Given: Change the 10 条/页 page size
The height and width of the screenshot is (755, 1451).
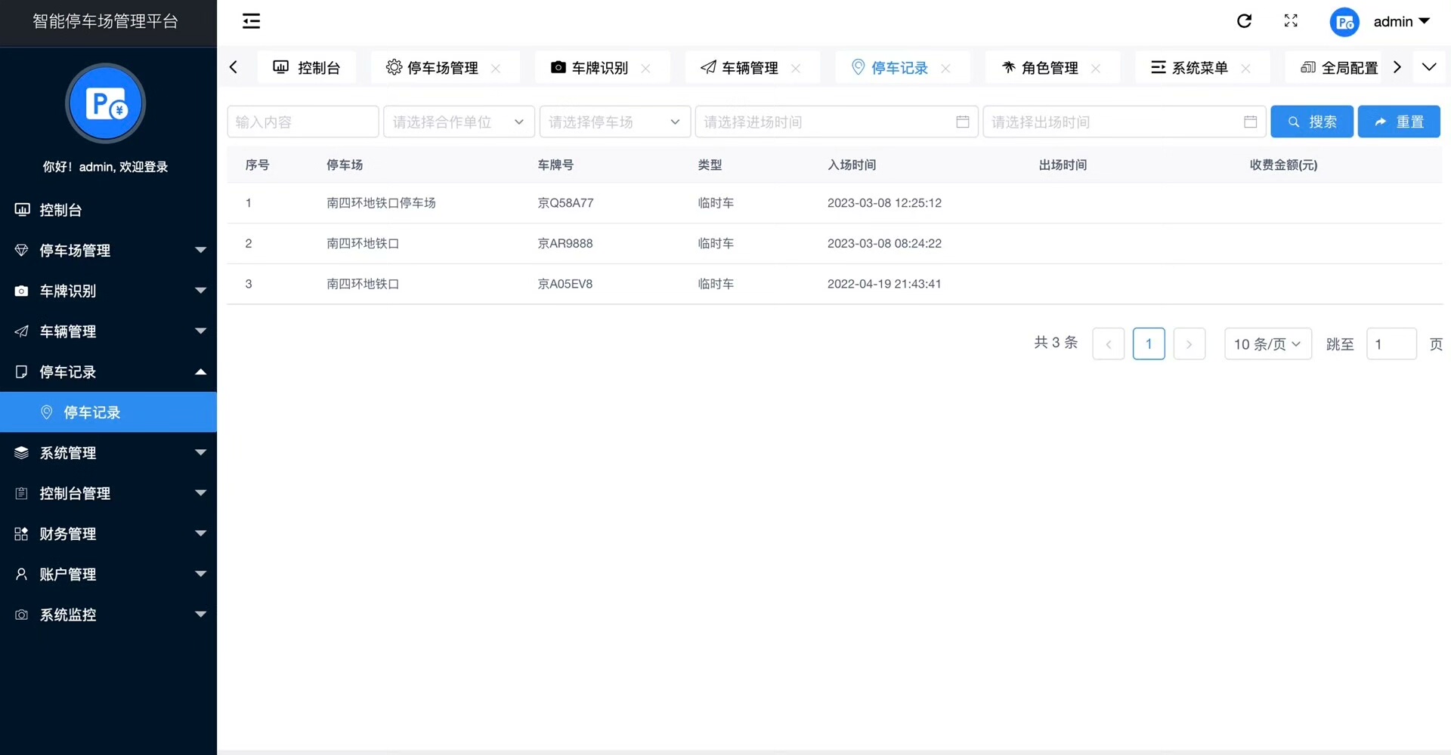Looking at the screenshot, I should [x=1267, y=344].
